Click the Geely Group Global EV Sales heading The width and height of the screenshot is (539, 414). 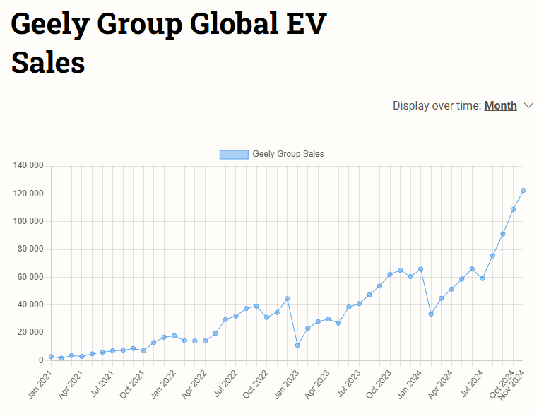point(169,43)
